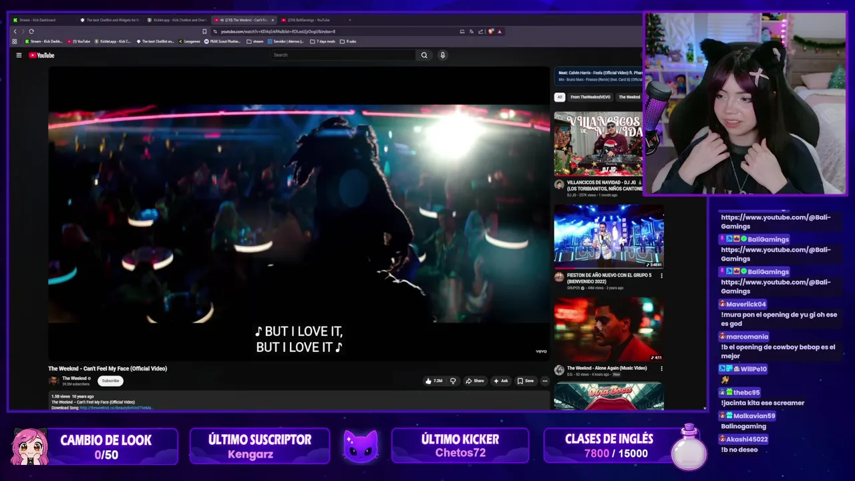The height and width of the screenshot is (481, 855).
Task: Click Maverick04 username in chat
Action: [x=746, y=304]
